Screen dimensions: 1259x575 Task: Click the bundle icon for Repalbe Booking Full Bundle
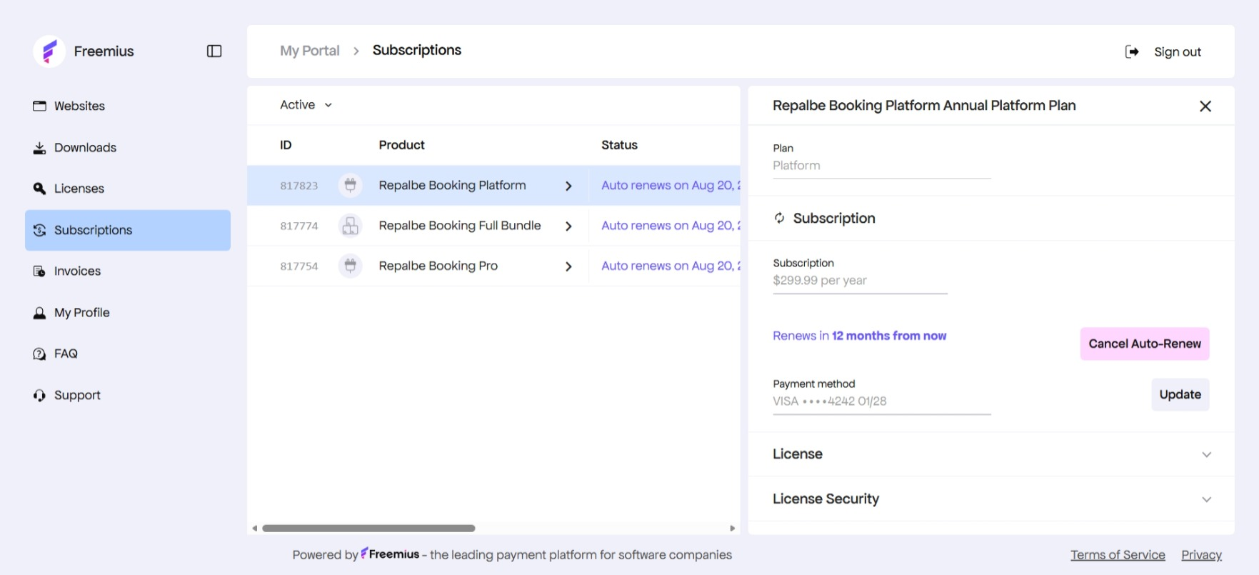[x=350, y=226]
